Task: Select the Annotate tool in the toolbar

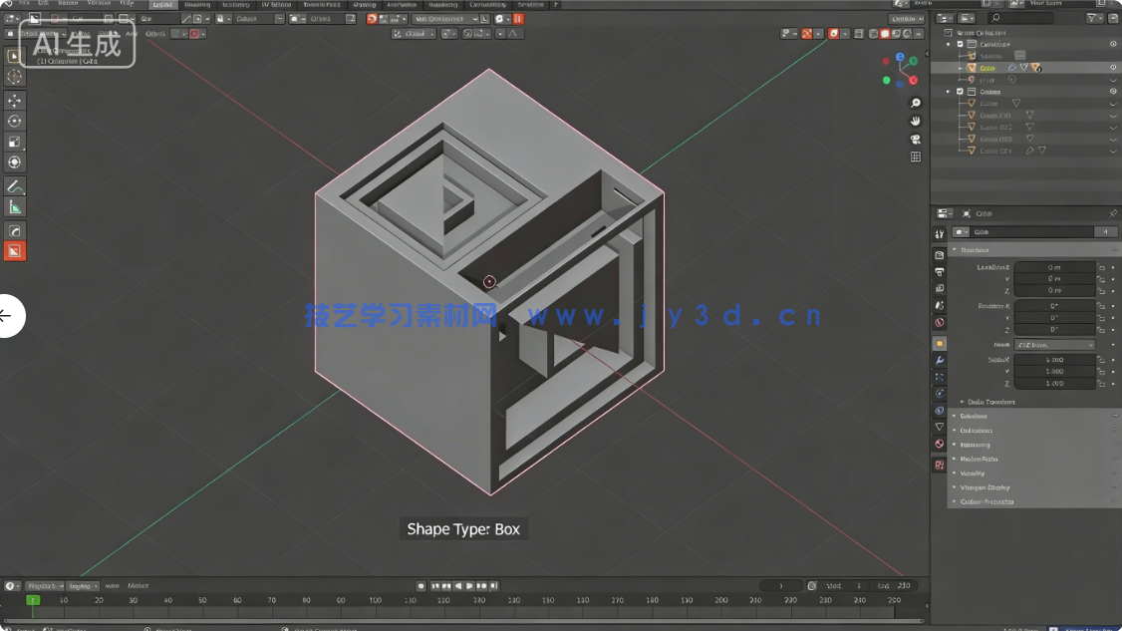Action: tap(14, 186)
